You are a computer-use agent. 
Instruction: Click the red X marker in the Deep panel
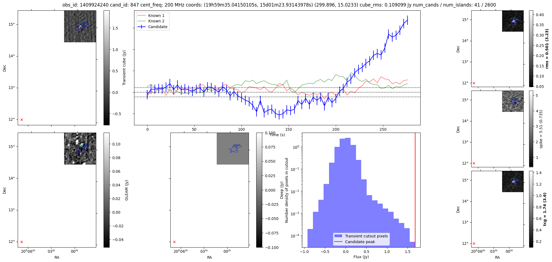(174, 242)
